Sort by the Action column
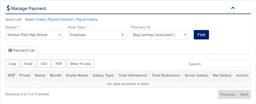The height and width of the screenshot is (104, 256). click(242, 75)
